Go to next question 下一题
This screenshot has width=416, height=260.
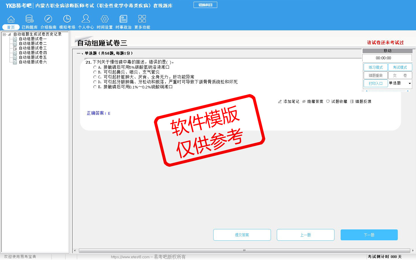(x=369, y=235)
